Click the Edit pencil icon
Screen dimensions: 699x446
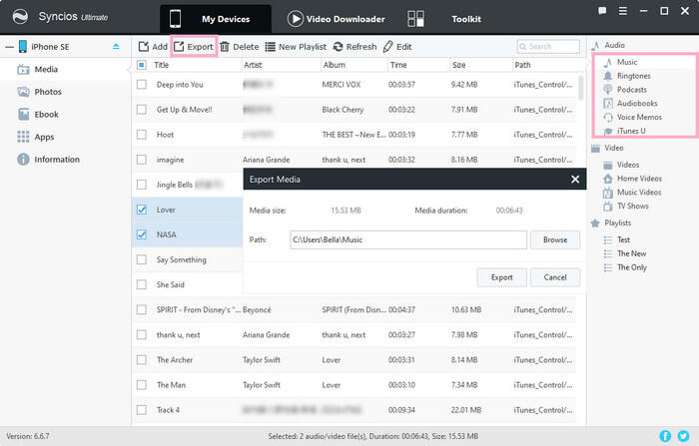click(x=389, y=47)
